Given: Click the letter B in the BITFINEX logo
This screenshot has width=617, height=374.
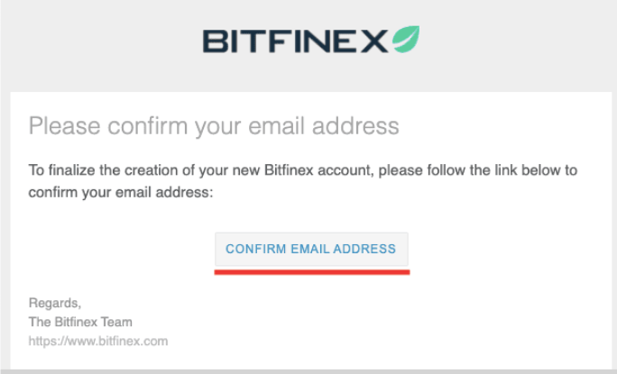Looking at the screenshot, I should 216,41.
